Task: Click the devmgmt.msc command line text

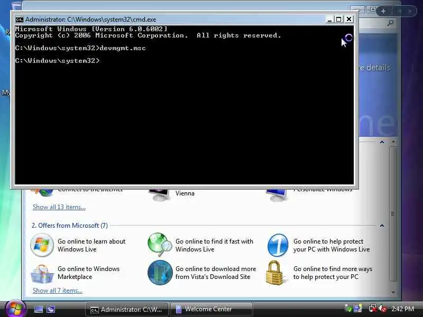Action: tap(123, 48)
